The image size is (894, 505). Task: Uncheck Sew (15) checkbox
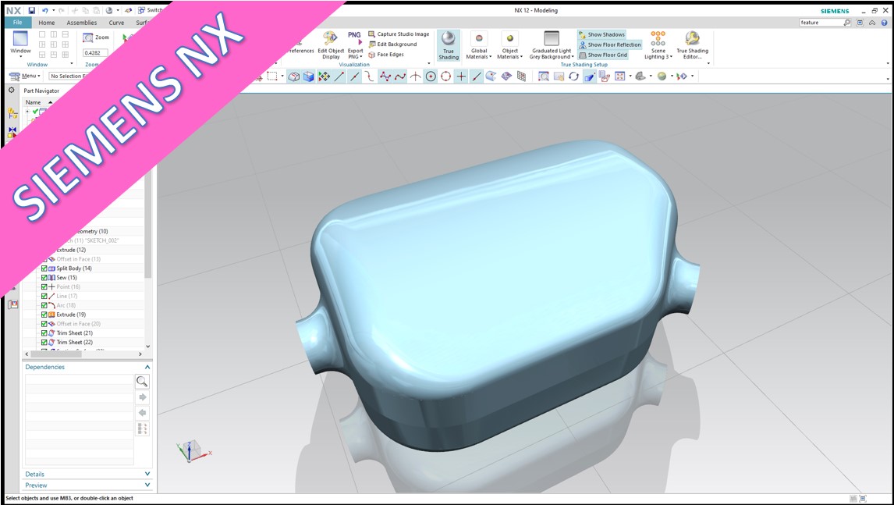coord(44,277)
